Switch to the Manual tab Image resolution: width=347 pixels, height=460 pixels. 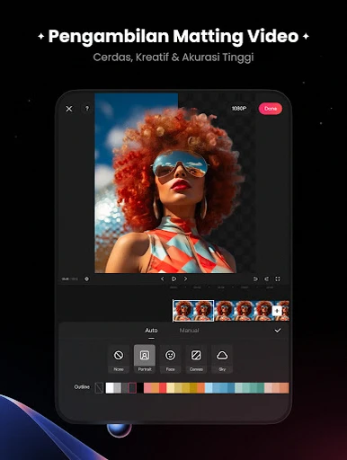tap(189, 331)
